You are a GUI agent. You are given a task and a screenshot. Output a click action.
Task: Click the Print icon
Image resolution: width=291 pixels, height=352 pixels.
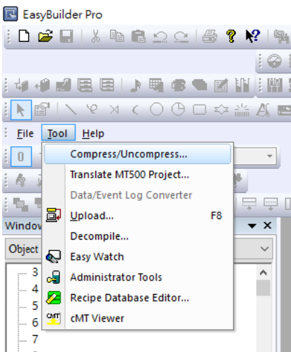(x=210, y=36)
